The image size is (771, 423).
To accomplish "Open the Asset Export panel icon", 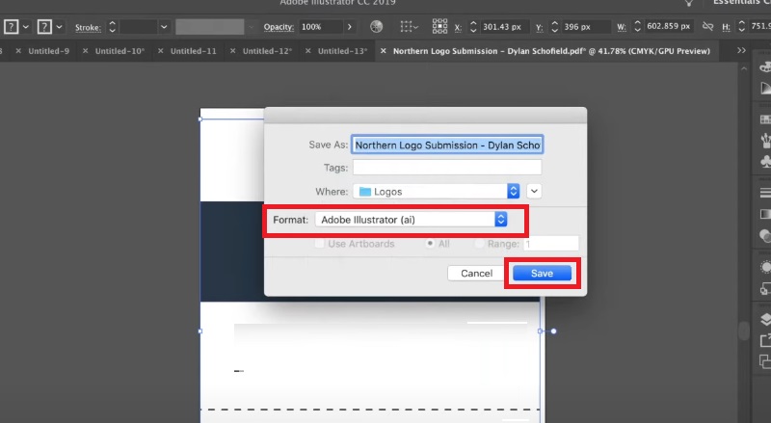I will (x=765, y=340).
